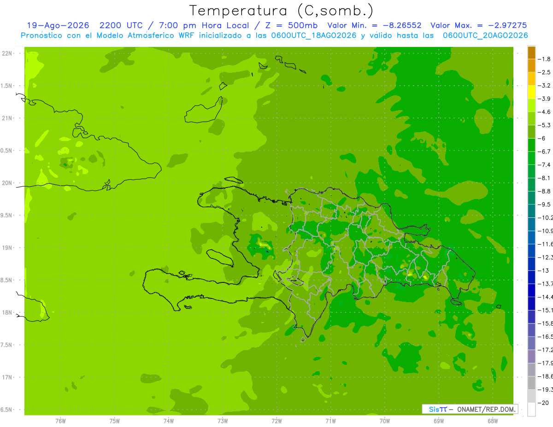This screenshot has height=427, width=553.
Task: Select the gray swatch between -18.6 and -19.3
Action: (x=532, y=382)
